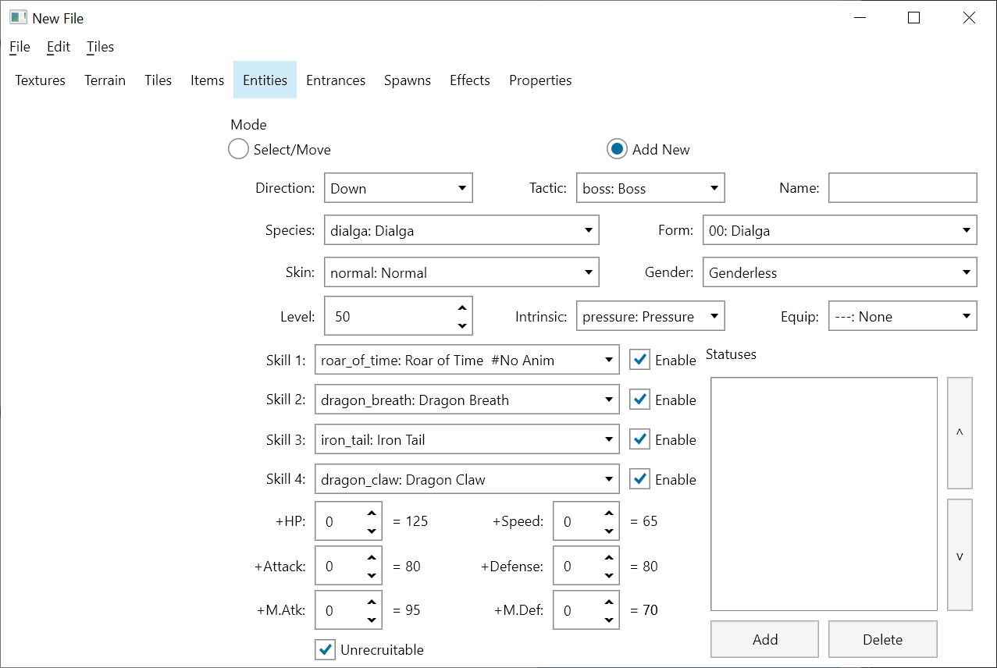Open the File menu
Viewport: 997px width, 668px height.
coord(20,47)
